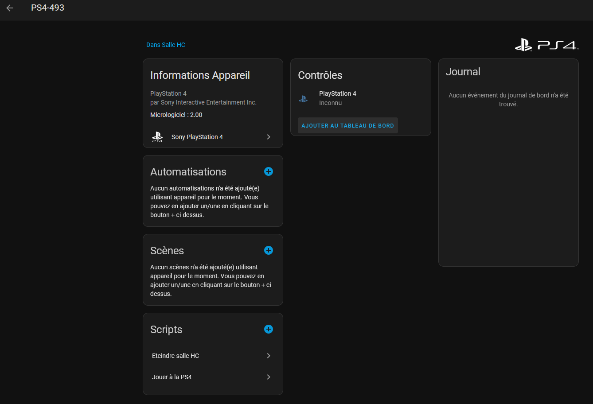The width and height of the screenshot is (593, 404).
Task: Click the Informations Appareil heading
Action: pyautogui.click(x=200, y=75)
